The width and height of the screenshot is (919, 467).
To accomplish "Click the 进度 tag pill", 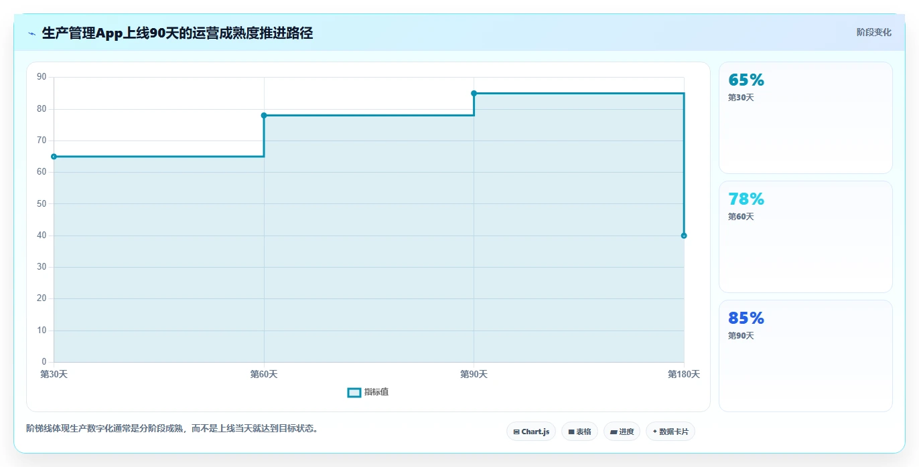I will pos(622,432).
